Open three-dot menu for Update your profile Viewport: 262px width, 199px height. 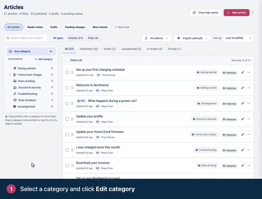(x=249, y=119)
